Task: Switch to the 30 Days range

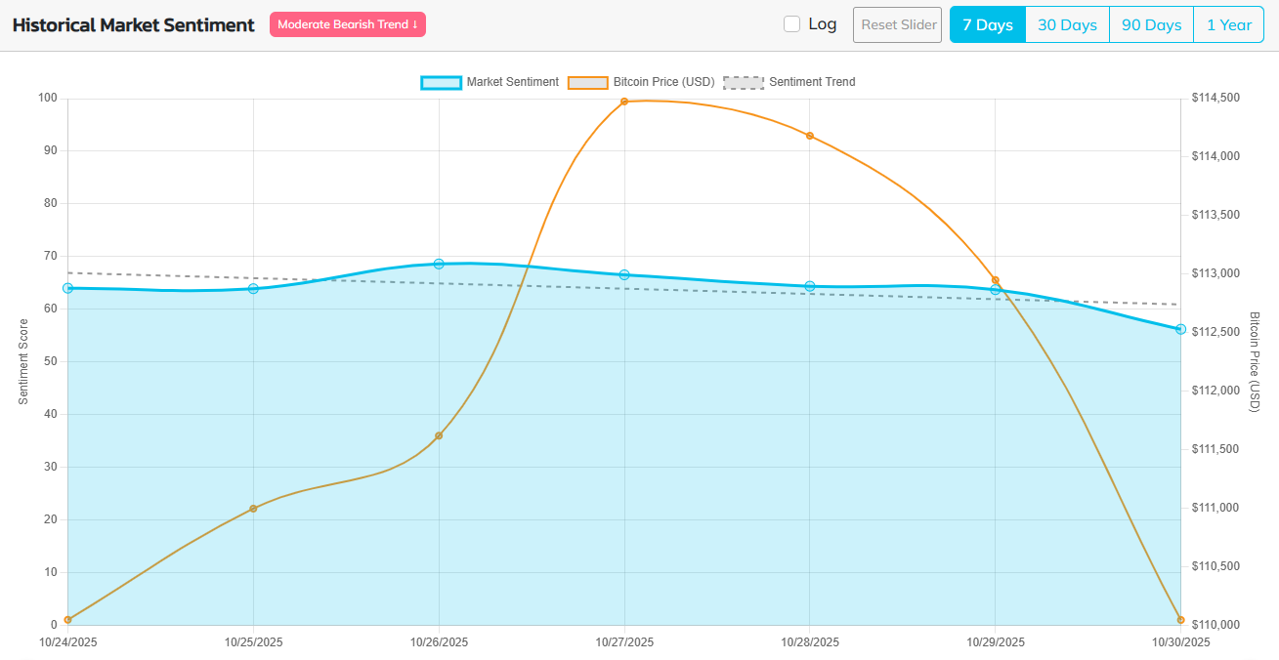Action: click(1067, 25)
